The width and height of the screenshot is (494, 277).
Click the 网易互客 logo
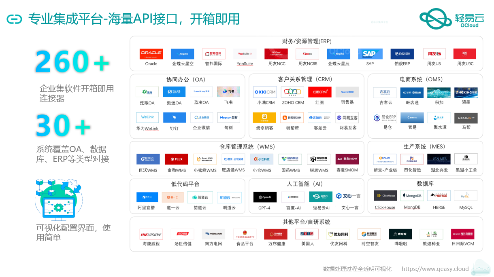(347, 118)
